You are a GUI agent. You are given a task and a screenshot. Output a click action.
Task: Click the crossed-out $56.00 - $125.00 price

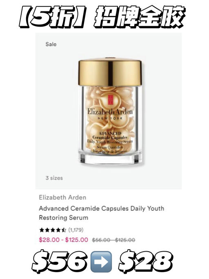click(113, 240)
